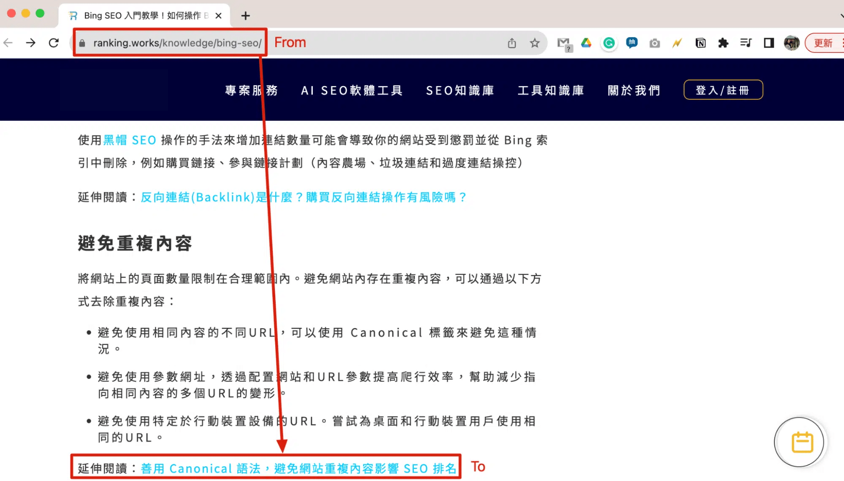Open the 黑帽 SEO link
This screenshot has height=481, width=844.
click(130, 140)
